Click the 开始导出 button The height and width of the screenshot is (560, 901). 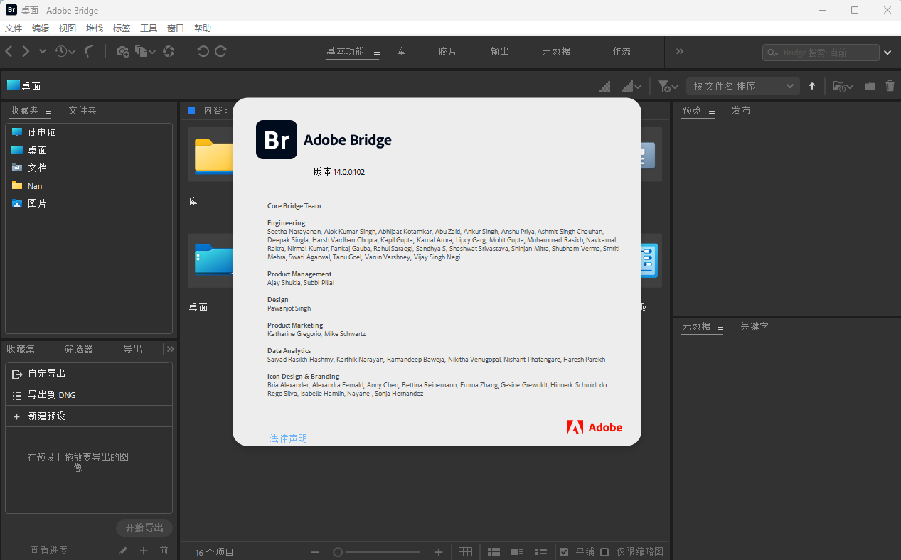[144, 528]
